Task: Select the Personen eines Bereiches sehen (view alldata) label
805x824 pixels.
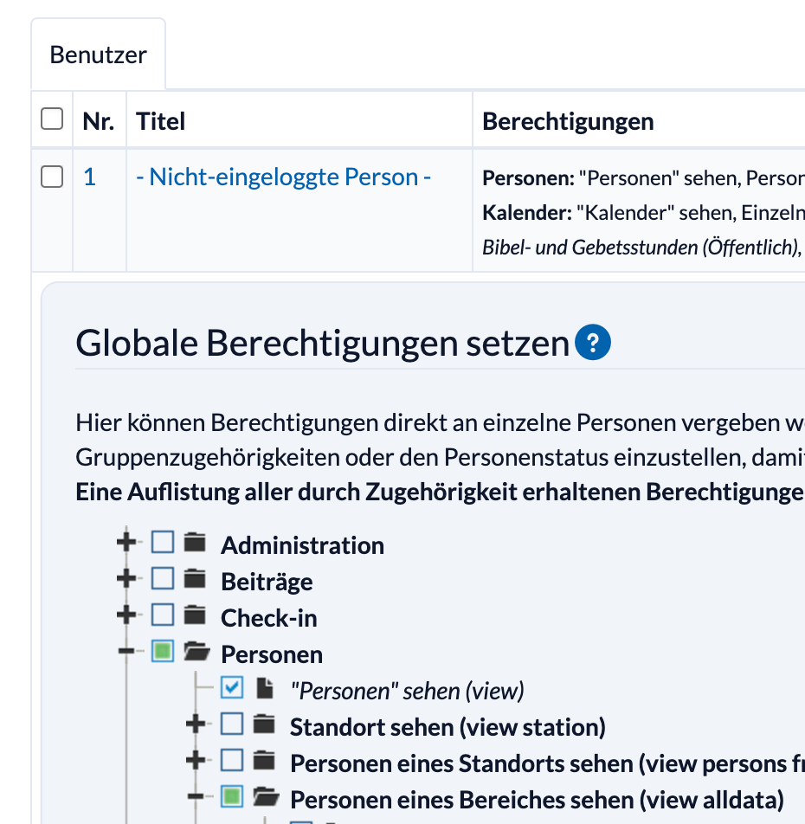Action: (x=537, y=799)
